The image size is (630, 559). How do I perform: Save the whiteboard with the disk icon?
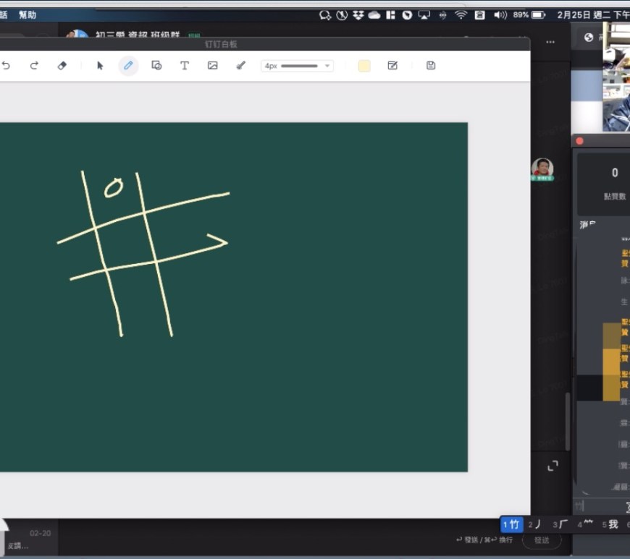click(431, 66)
